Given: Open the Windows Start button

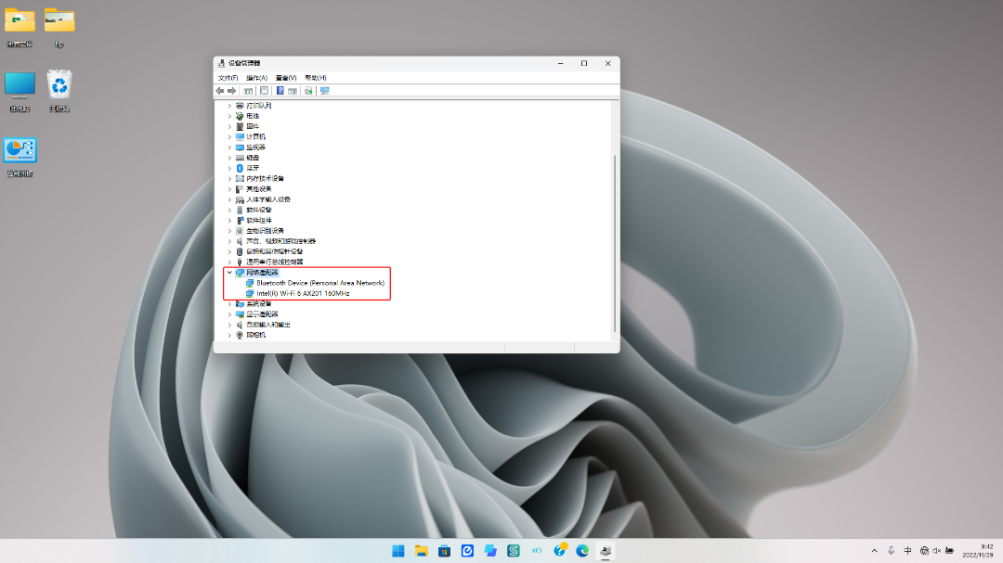Looking at the screenshot, I should tap(397, 551).
